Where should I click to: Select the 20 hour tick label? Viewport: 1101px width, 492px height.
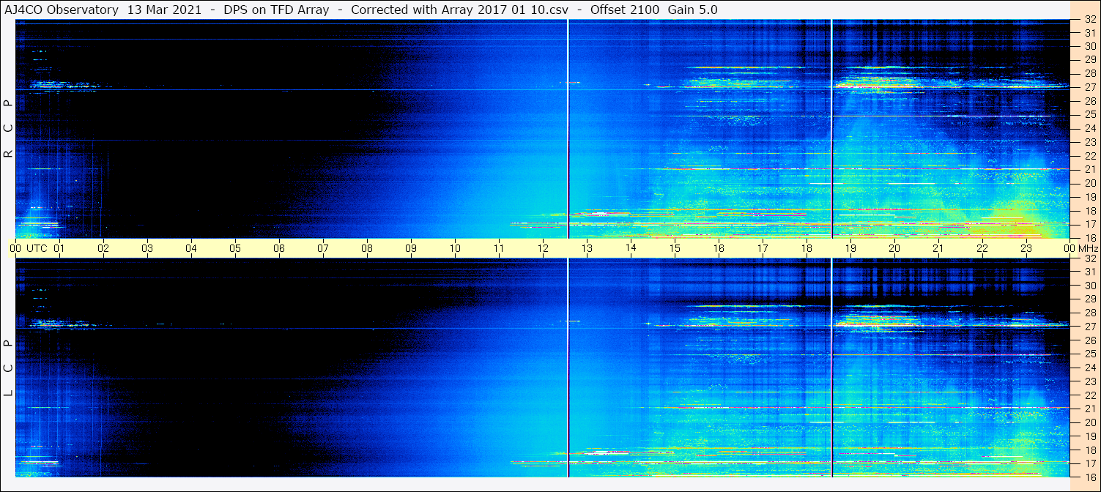894,248
